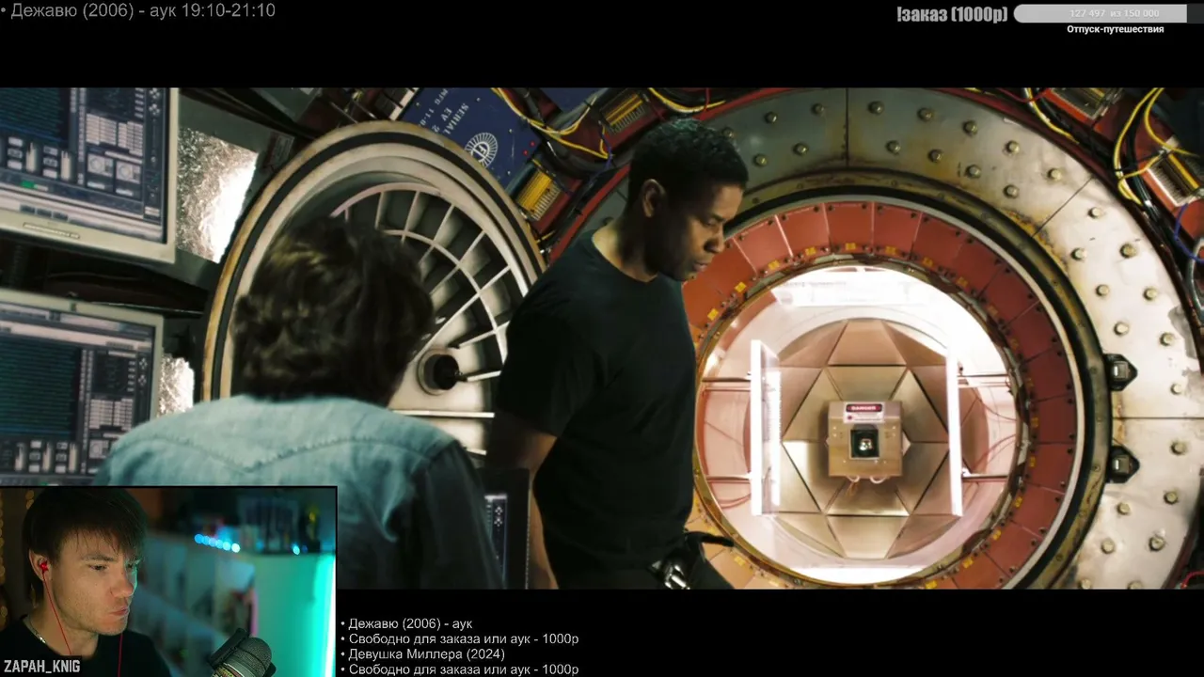Click the "Отпуск-путешествия" goal caption
The height and width of the screenshot is (677, 1204).
1115,29
